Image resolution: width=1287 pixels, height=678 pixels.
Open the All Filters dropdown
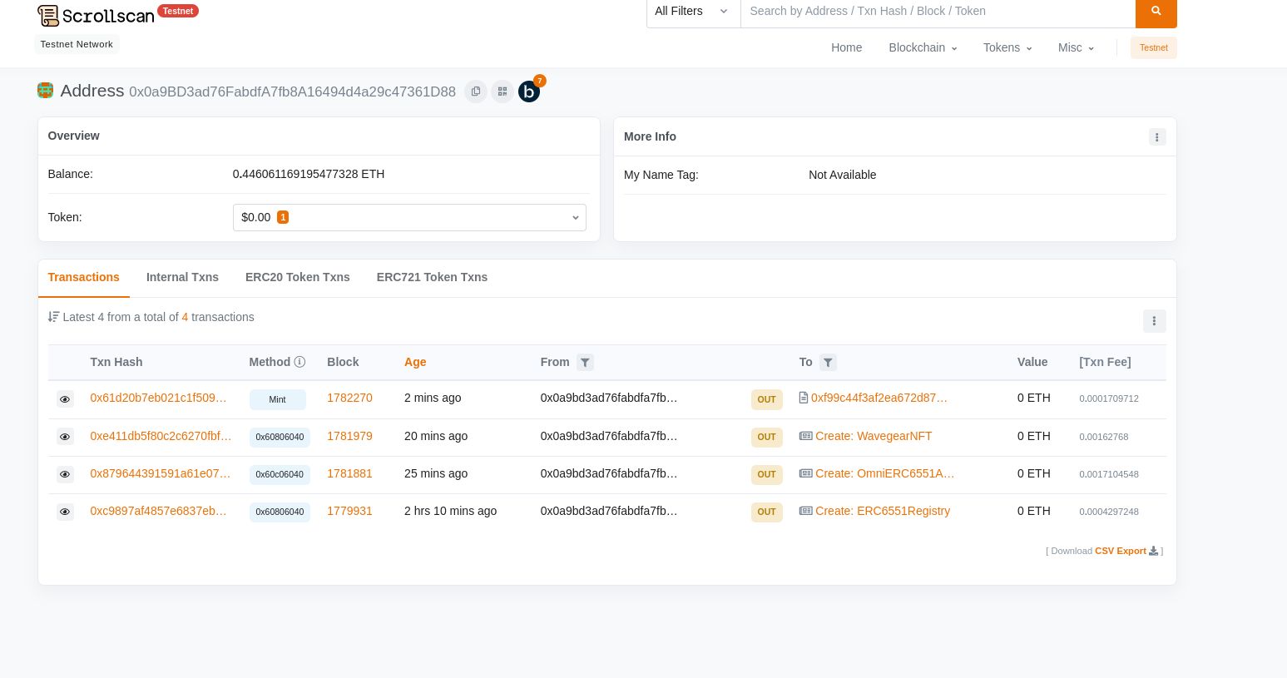coord(693,12)
